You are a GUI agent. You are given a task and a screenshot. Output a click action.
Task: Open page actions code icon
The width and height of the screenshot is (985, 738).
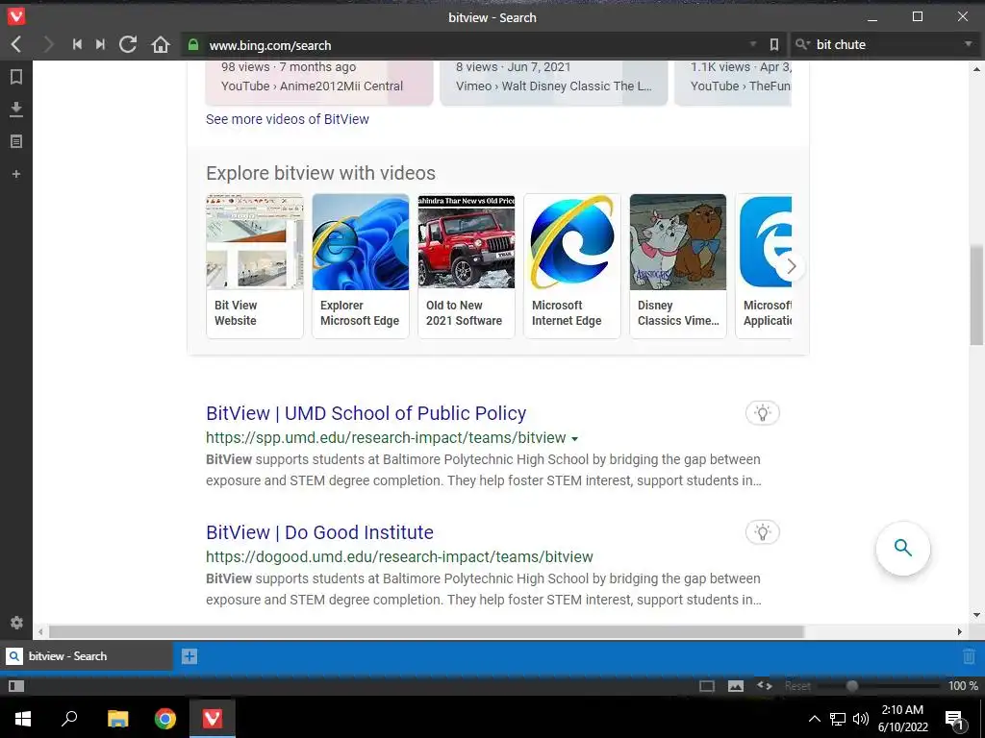[x=765, y=685]
